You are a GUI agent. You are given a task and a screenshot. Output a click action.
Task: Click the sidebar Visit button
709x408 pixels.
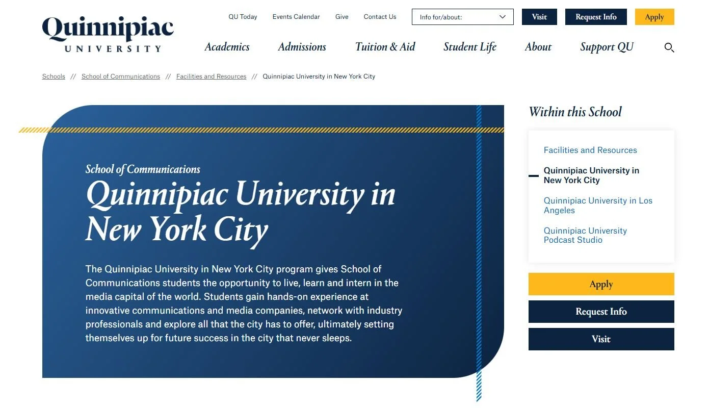point(601,339)
